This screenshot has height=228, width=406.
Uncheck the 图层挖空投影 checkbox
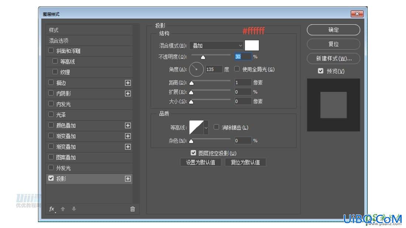click(193, 153)
